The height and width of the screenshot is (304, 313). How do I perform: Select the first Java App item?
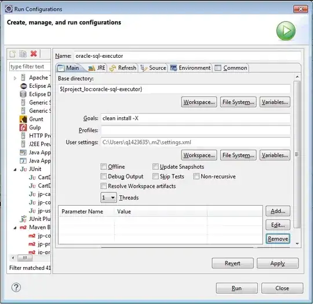click(35, 153)
